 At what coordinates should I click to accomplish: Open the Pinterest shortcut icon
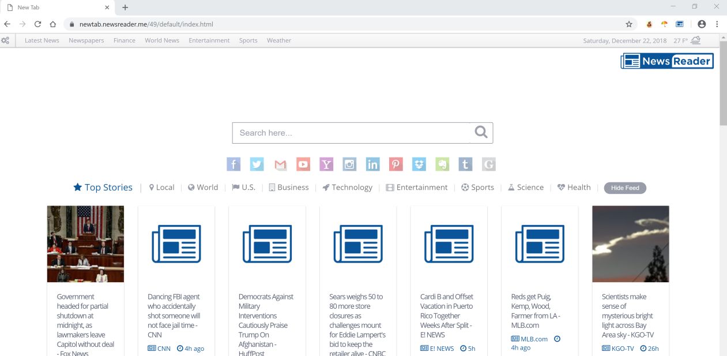click(396, 164)
